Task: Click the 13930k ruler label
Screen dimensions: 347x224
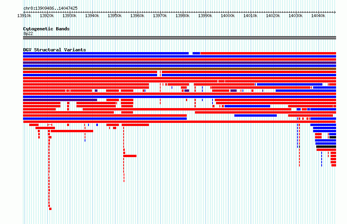Action: point(69,16)
